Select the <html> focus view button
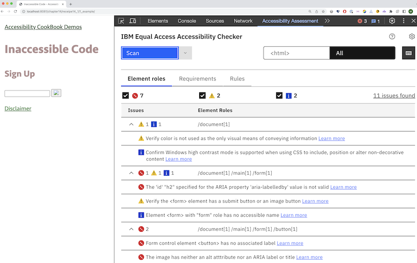The image size is (417, 263). click(296, 53)
